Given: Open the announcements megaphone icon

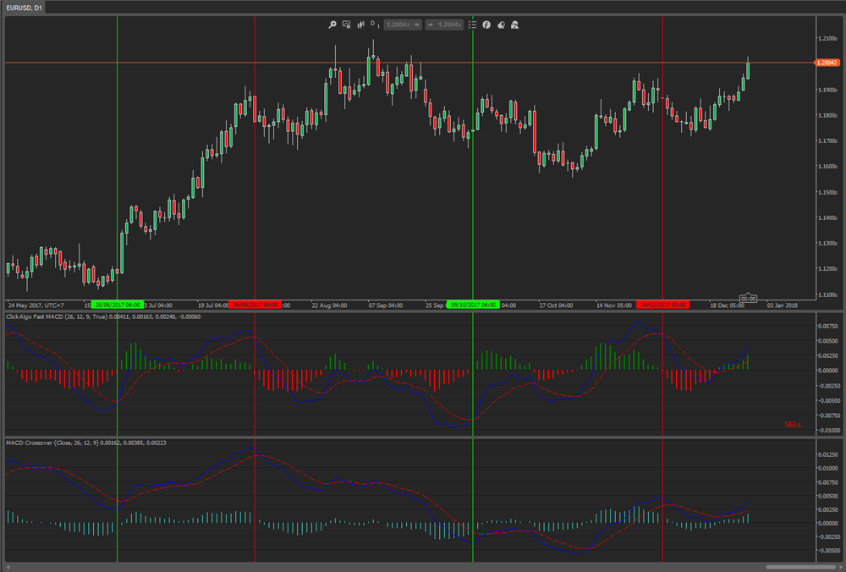Looking at the screenshot, I should 500,25.
